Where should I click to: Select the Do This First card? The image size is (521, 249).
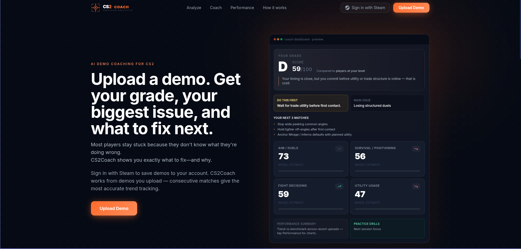tap(311, 103)
